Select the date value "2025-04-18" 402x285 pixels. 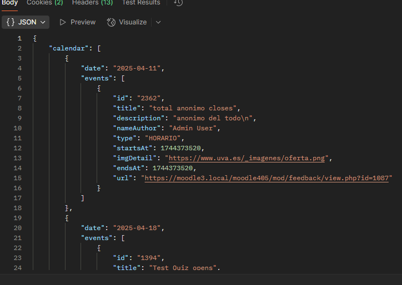137,228
